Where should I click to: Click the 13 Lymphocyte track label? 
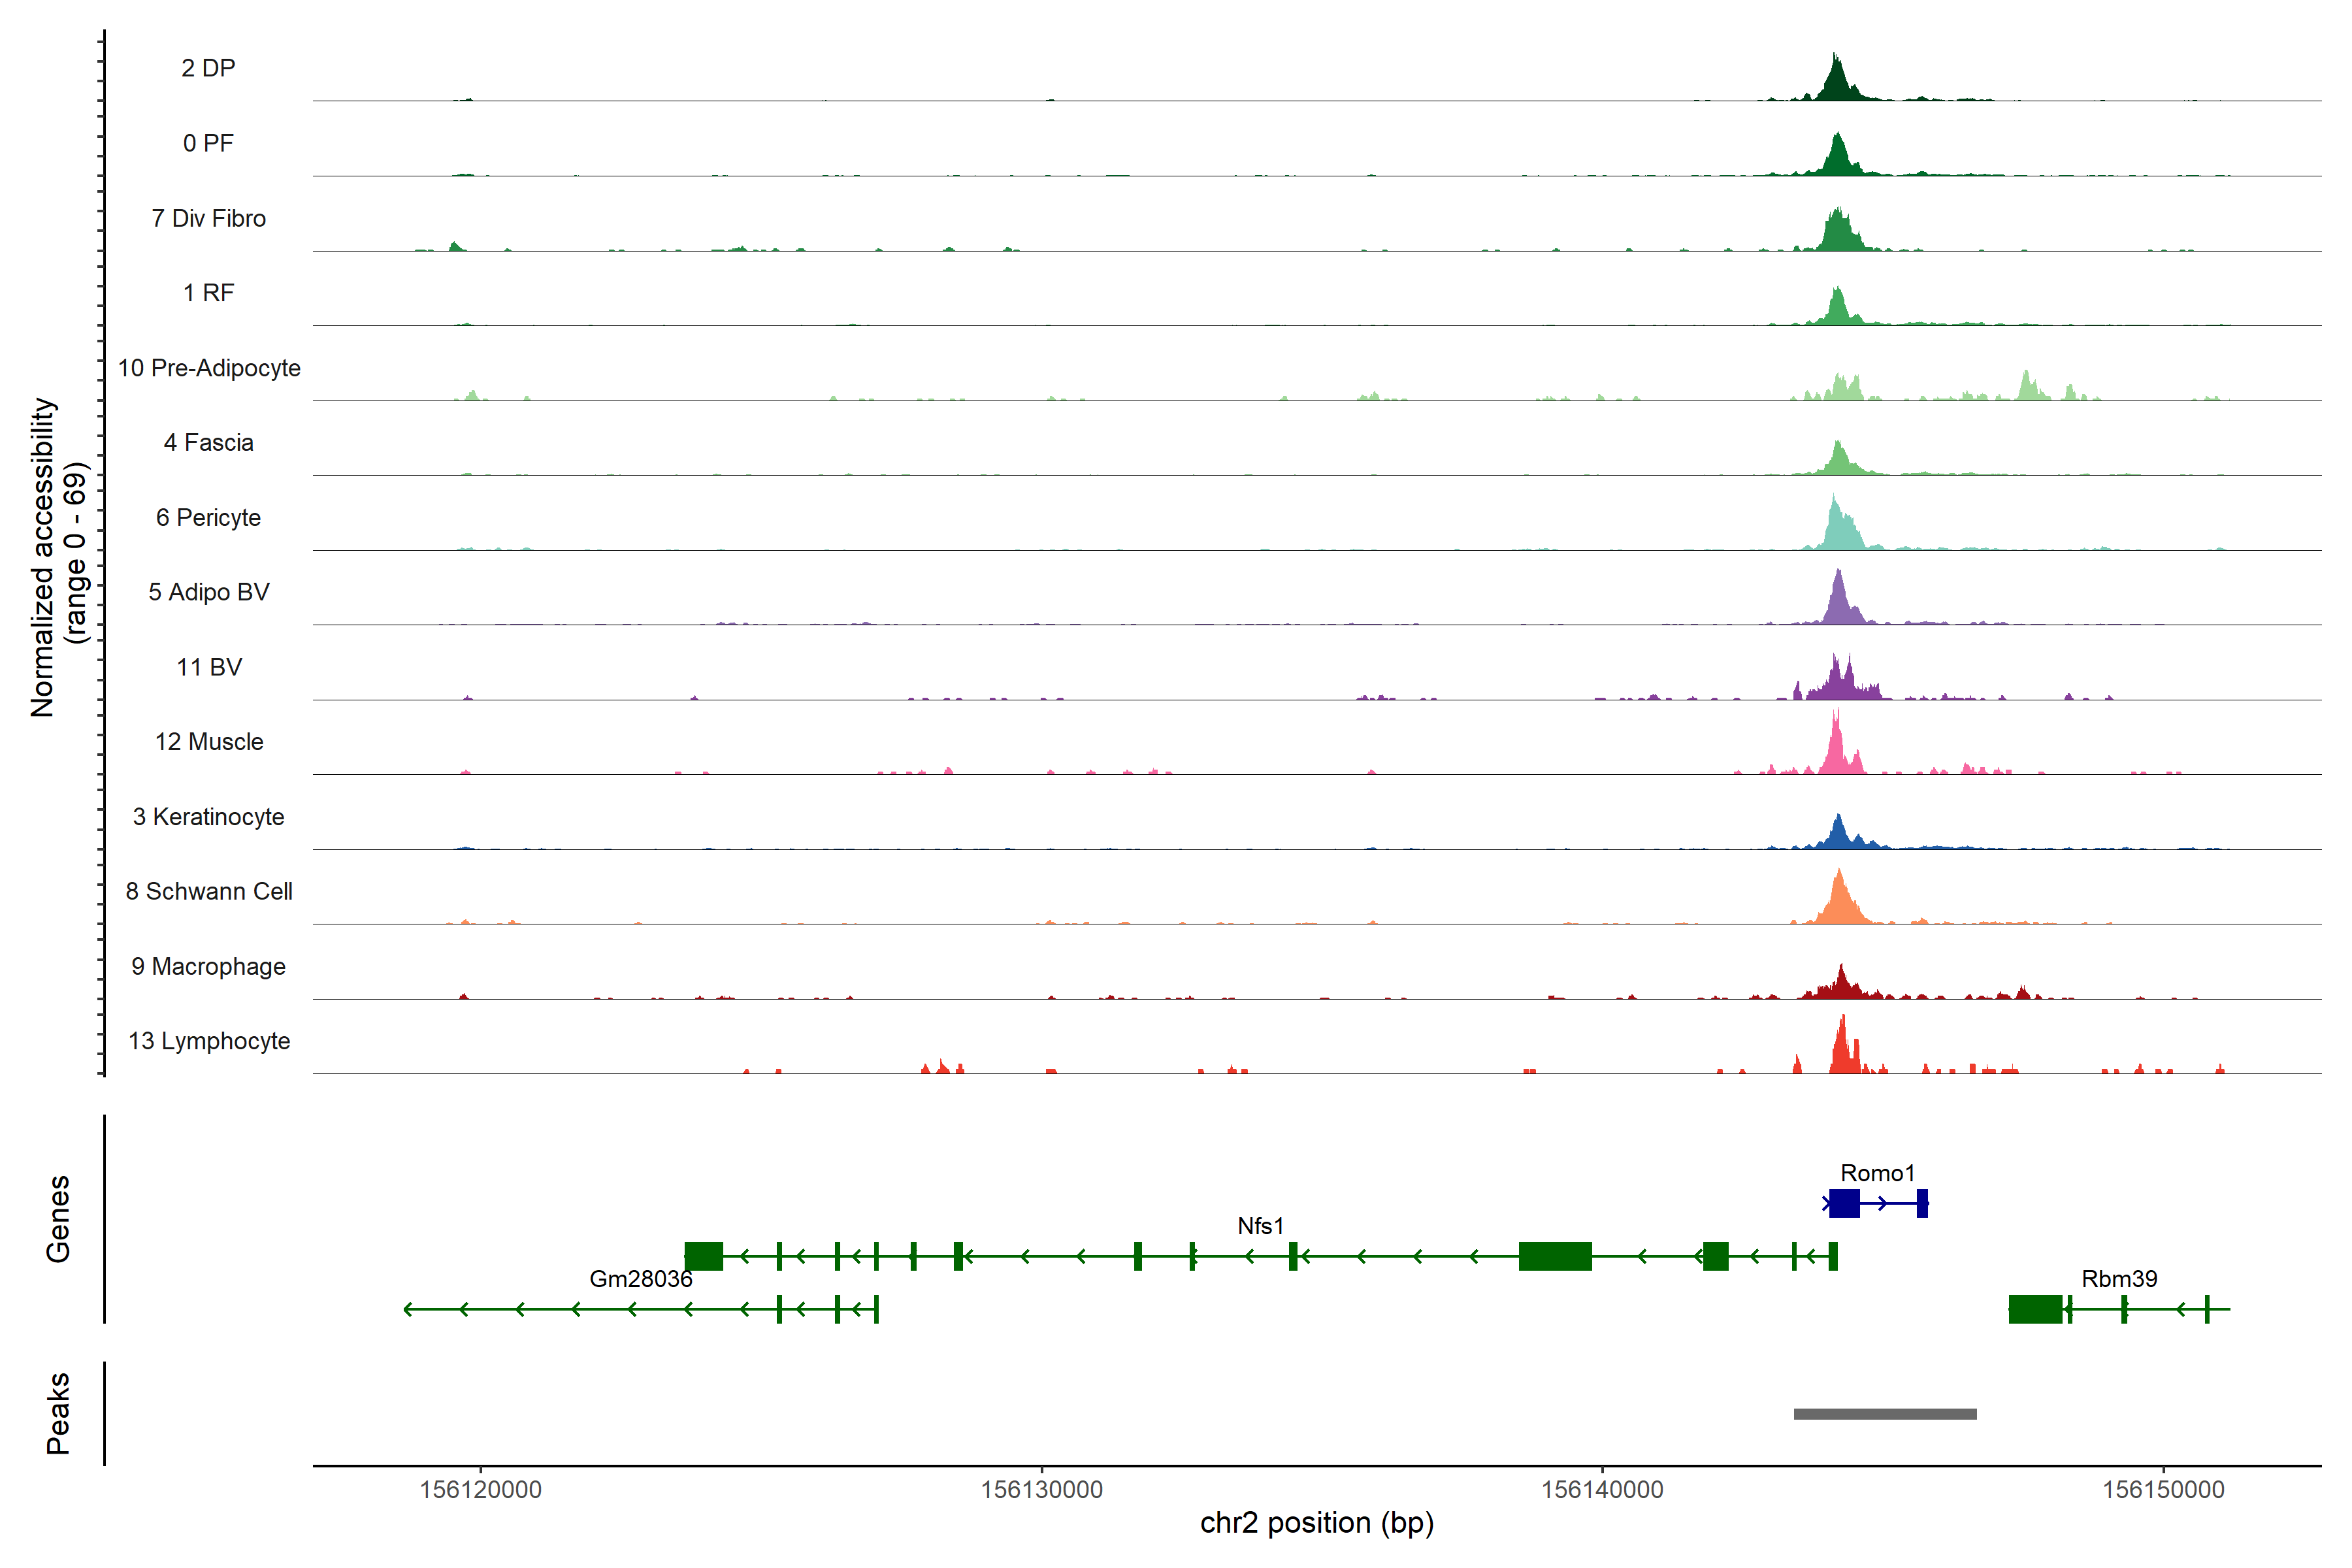coord(209,1041)
